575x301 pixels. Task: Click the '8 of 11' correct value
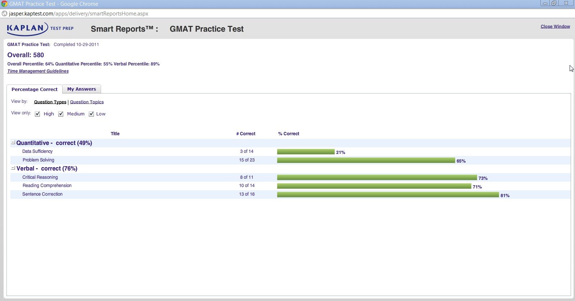[x=247, y=177]
